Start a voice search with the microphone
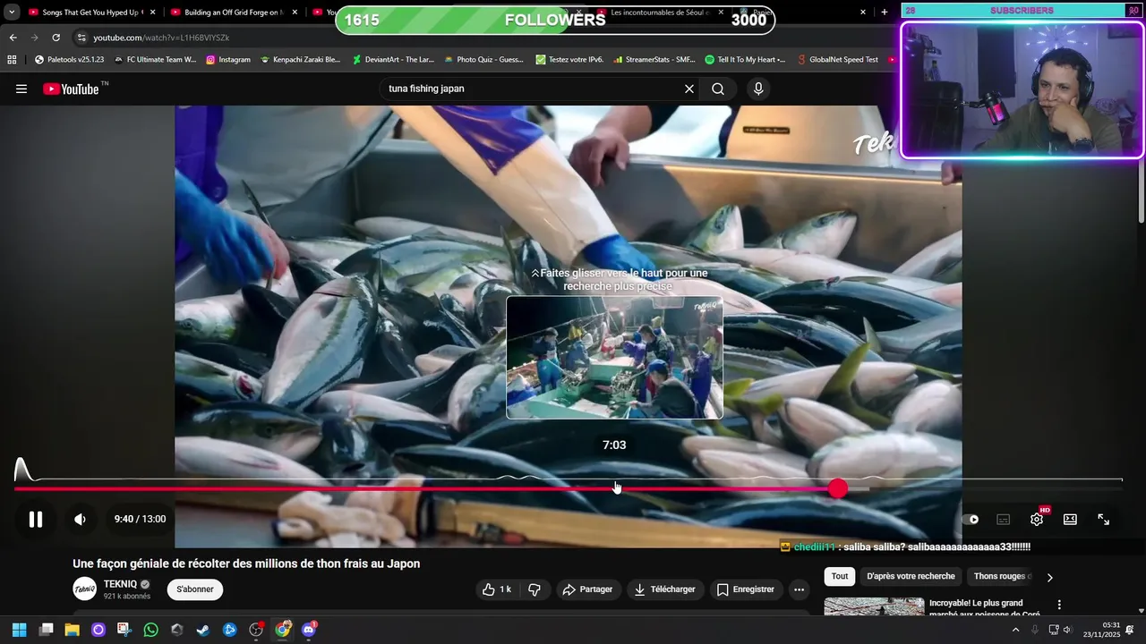1146x644 pixels. pyautogui.click(x=758, y=89)
